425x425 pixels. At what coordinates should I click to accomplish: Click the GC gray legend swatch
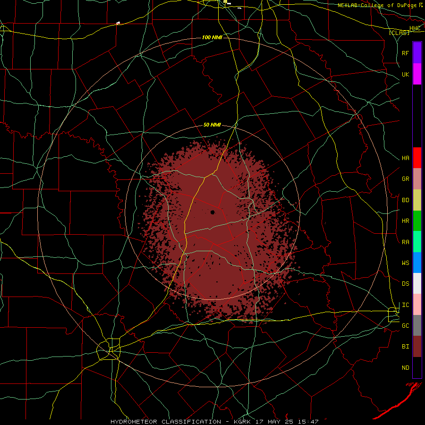pos(417,325)
